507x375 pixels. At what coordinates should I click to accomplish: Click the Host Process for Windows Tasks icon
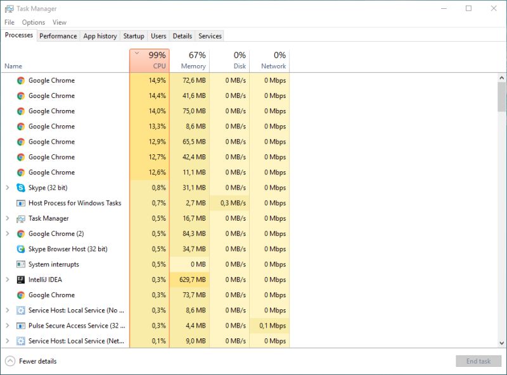(20, 203)
